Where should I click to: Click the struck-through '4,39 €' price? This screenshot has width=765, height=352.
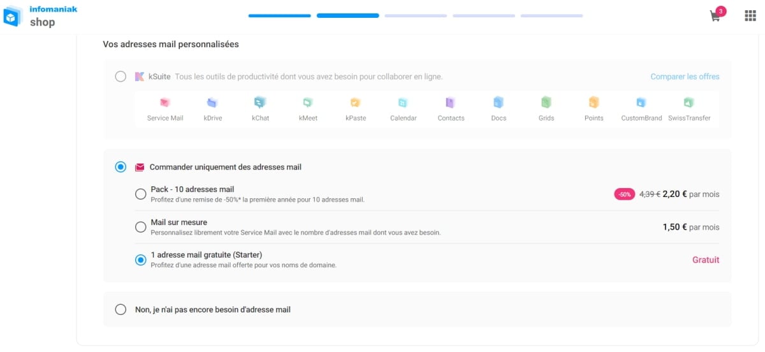tap(650, 194)
